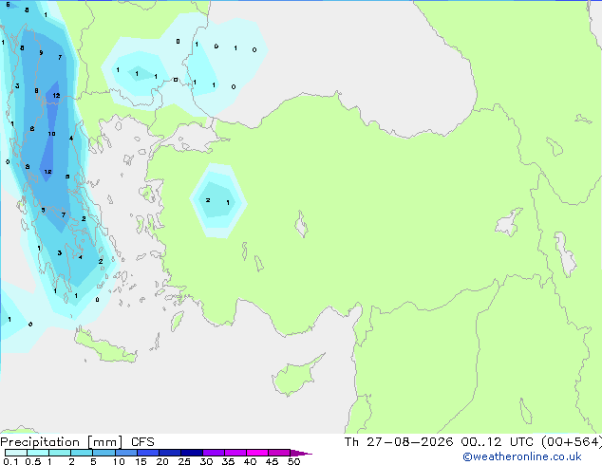
Task: Click the 1–2 mm legend color box
Action: 60,453
